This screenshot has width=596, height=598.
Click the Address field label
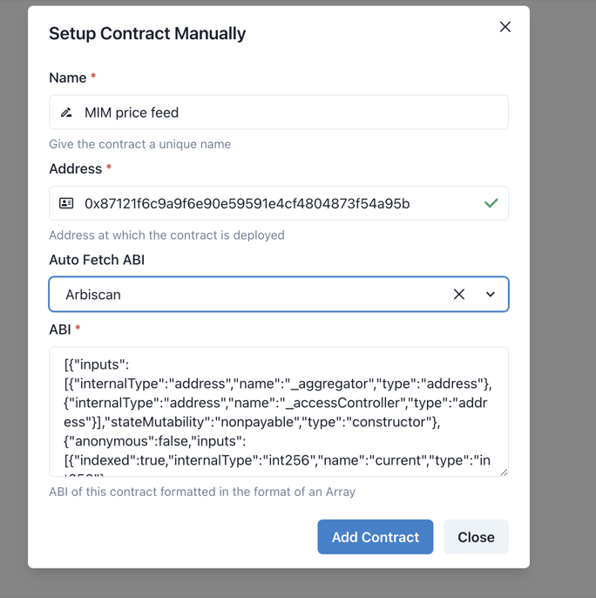[75, 168]
